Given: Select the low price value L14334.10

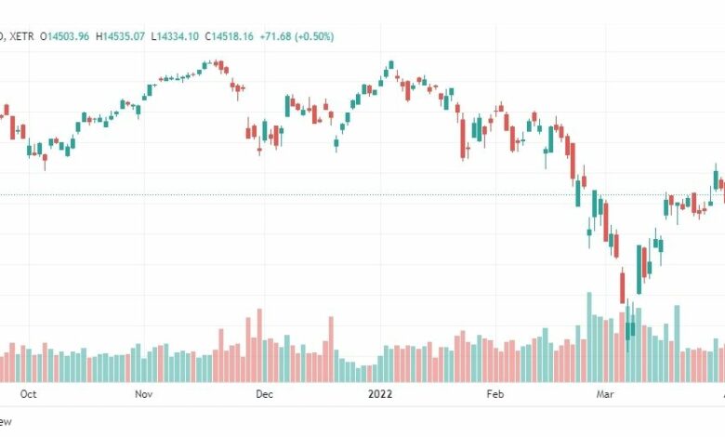Looking at the screenshot, I should [x=175, y=36].
